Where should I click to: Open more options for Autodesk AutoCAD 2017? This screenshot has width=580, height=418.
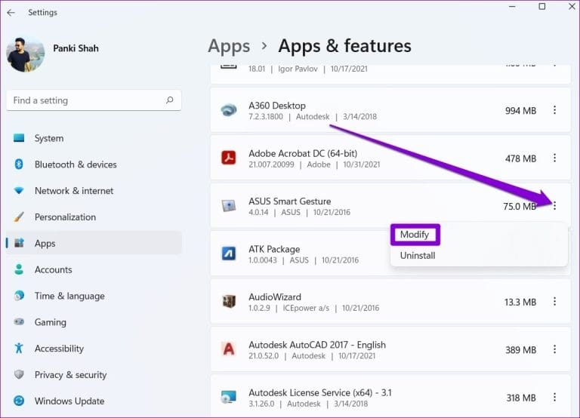coord(554,349)
